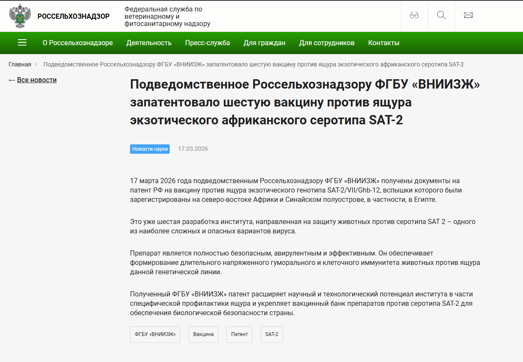Open the hamburger menu in green bar
Image resolution: width=523 pixels, height=362 pixels.
pyautogui.click(x=22, y=43)
